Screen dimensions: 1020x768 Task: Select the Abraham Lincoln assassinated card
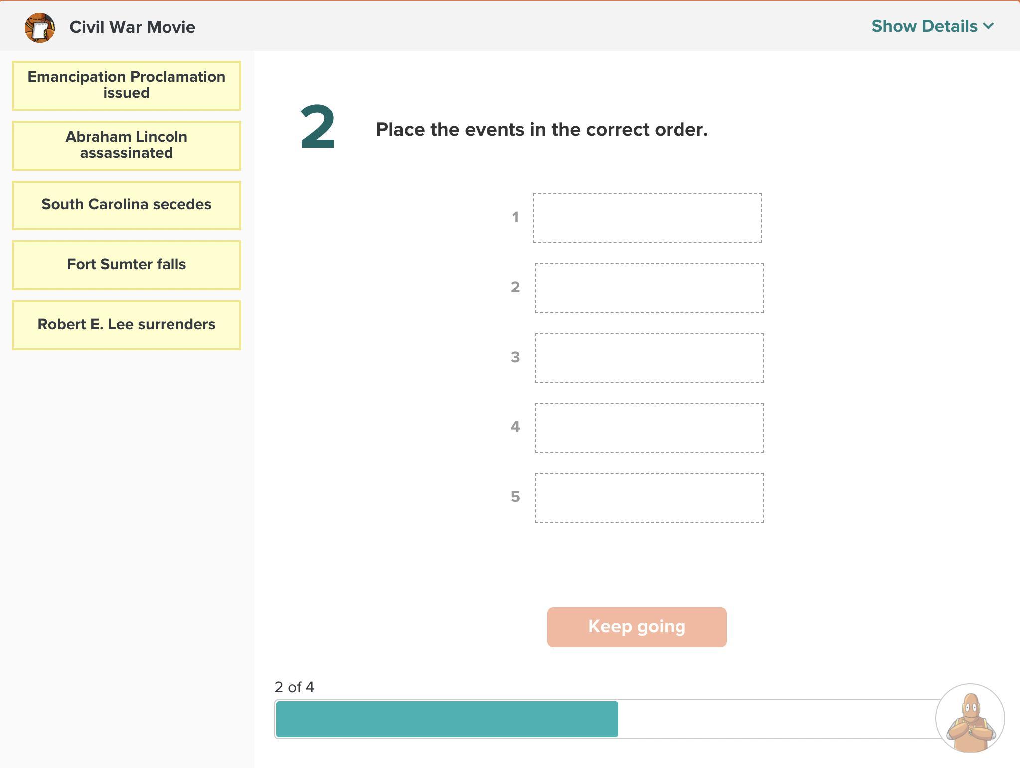tap(127, 145)
